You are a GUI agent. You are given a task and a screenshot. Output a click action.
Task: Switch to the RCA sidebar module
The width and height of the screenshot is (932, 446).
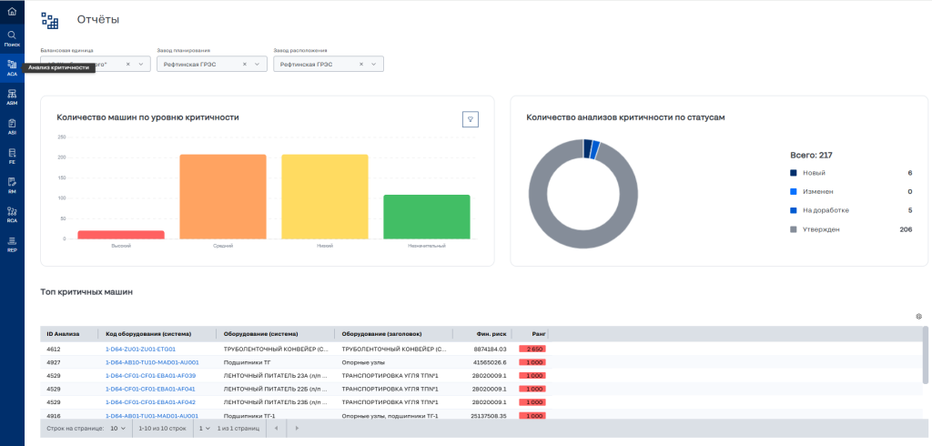(x=12, y=214)
